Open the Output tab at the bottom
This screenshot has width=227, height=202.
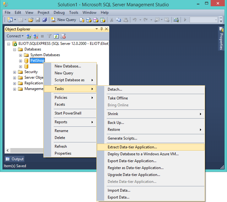pos(14,159)
